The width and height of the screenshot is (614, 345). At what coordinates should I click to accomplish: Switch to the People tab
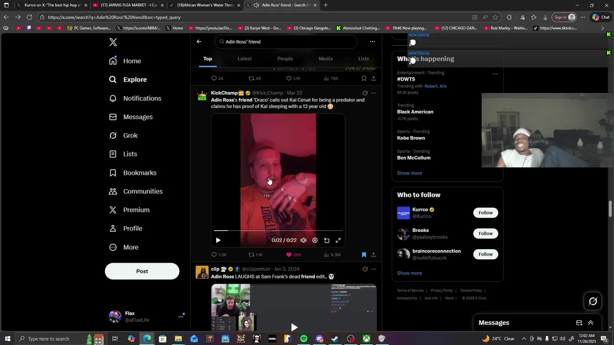coord(285,59)
